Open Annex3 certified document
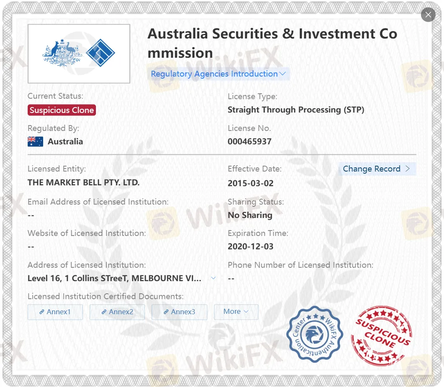This screenshot has width=444, height=387. click(179, 312)
